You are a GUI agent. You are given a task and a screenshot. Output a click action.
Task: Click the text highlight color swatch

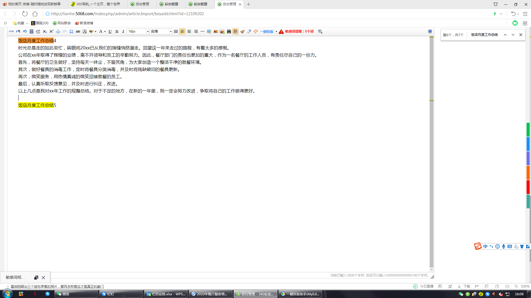pos(91,31)
